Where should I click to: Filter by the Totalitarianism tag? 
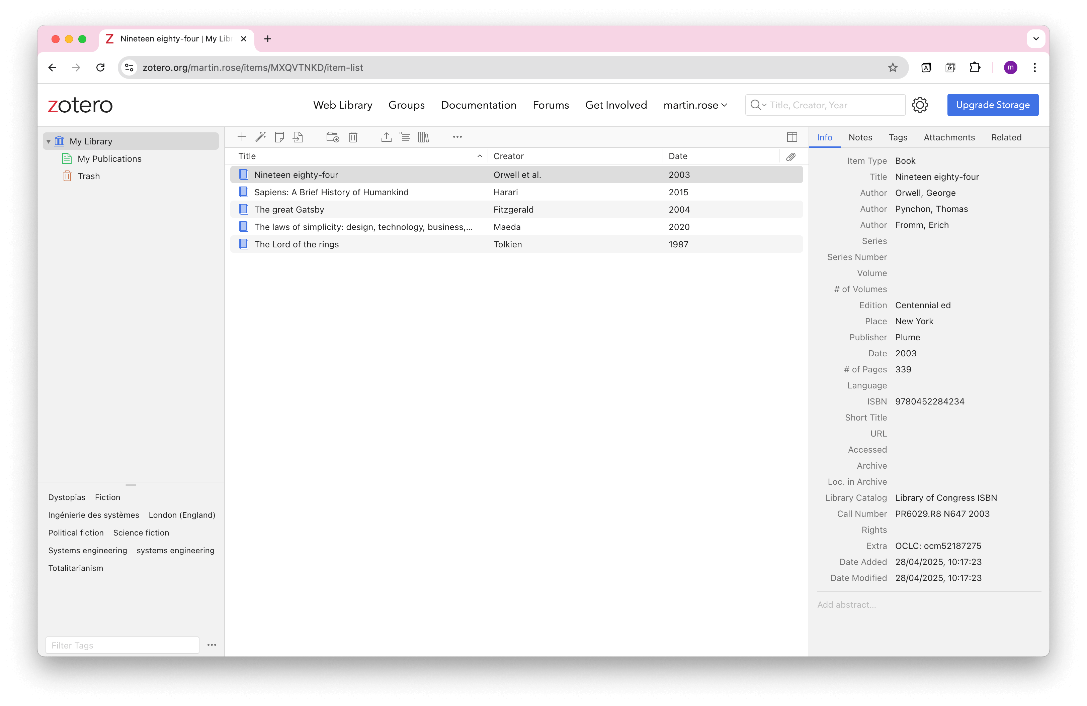click(76, 568)
